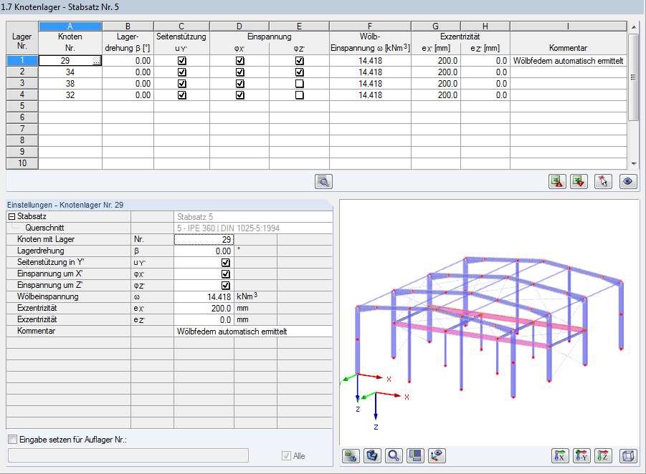This screenshot has width=646, height=474.
Task: Click the table scrollbar up arrow
Action: pos(633,28)
